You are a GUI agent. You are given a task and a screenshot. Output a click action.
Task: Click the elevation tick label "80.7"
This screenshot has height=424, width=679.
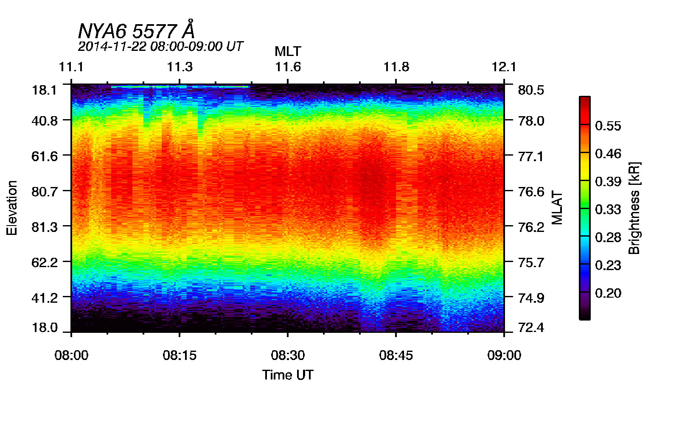(x=44, y=192)
